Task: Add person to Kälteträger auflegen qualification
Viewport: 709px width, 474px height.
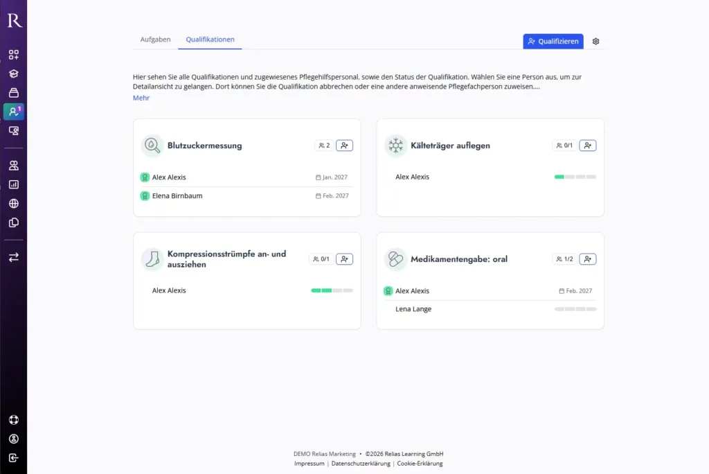Action: point(588,146)
